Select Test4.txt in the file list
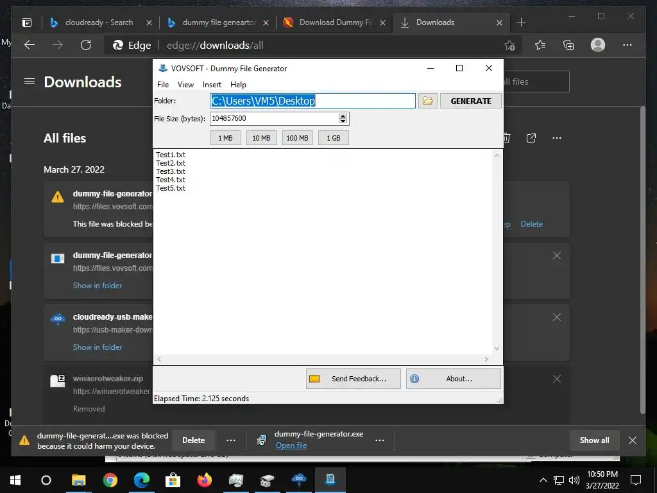Viewport: 657px width, 493px height. [x=171, y=180]
